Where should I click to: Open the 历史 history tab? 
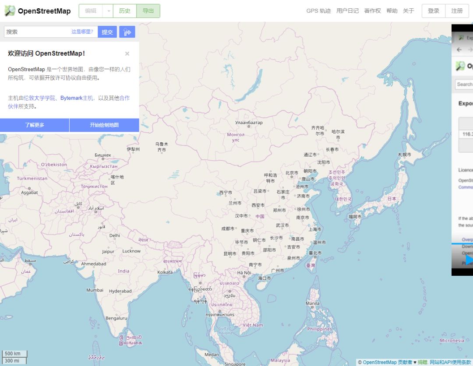click(124, 11)
